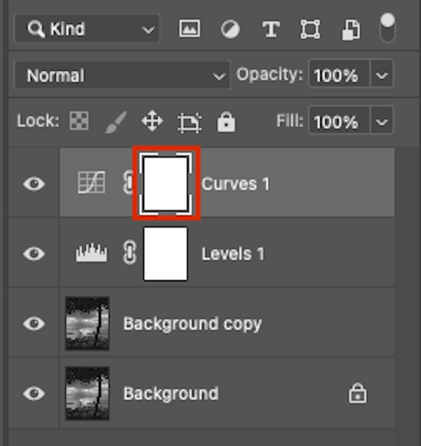Select the Background layer thumbnail
This screenshot has height=446, width=421.
(87, 393)
